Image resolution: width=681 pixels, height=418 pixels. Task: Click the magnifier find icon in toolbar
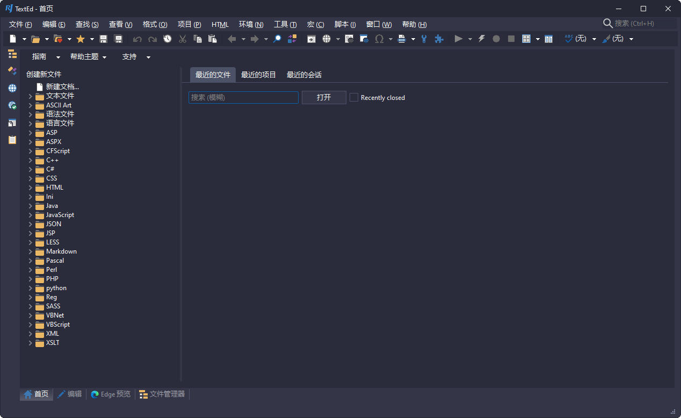277,39
